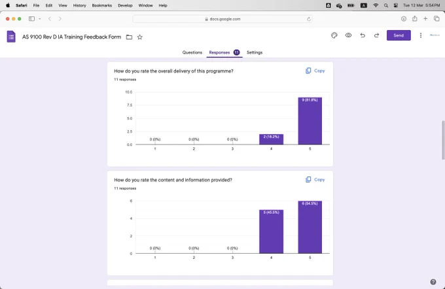The image size is (445, 289).
Task: Click the 2 (18.2%) bar in delivery chart
Action: [271, 139]
